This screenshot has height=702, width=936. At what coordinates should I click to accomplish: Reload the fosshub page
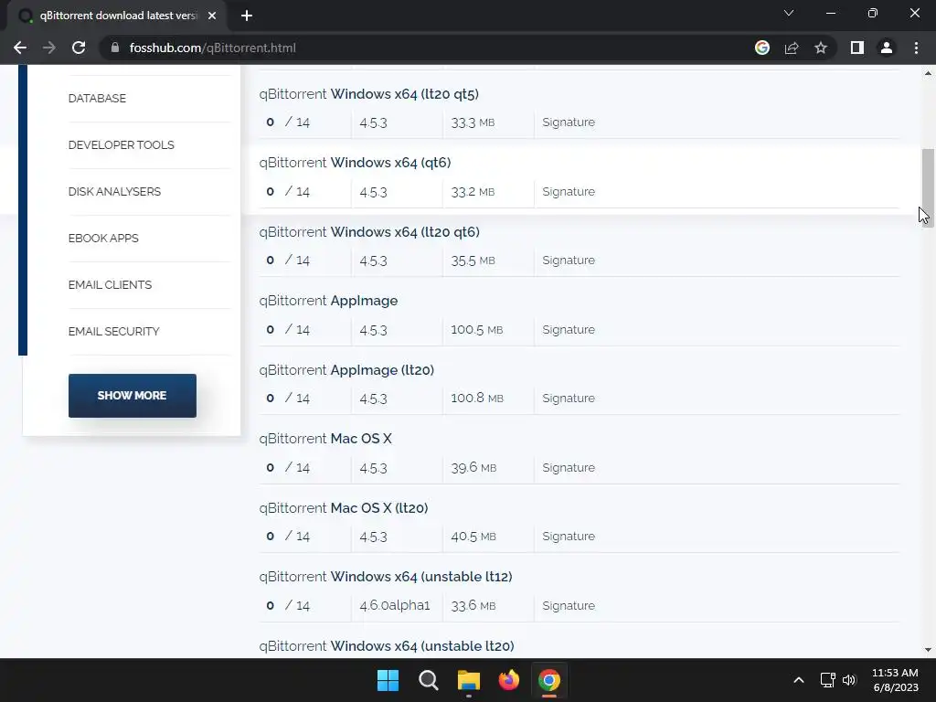79,48
